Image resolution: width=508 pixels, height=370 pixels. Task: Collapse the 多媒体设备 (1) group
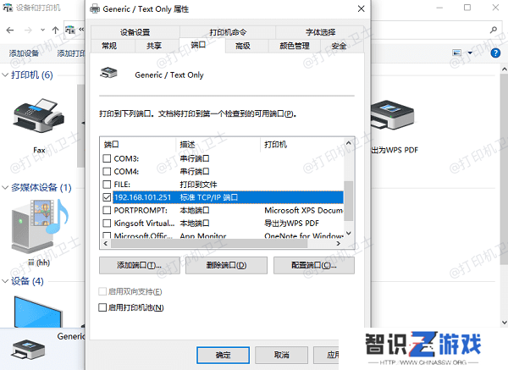tap(5, 188)
